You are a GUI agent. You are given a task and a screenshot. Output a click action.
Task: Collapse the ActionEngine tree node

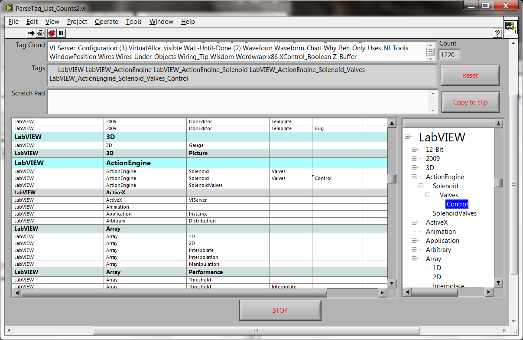(x=414, y=177)
